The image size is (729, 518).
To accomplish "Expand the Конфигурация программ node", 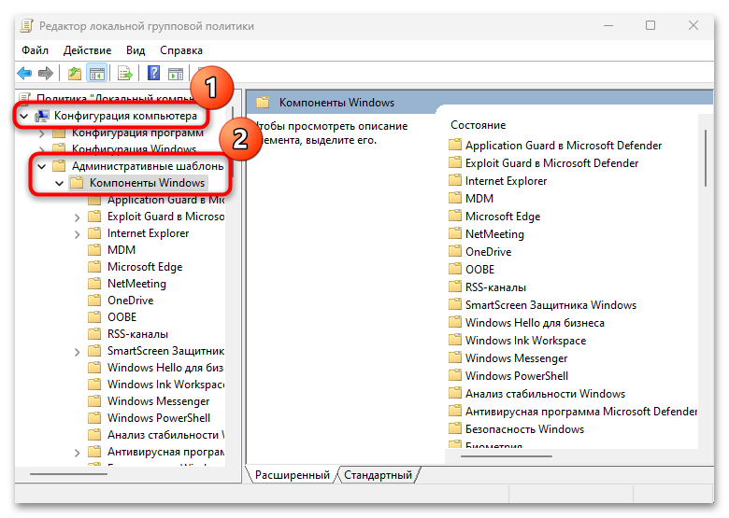I will pos(42,133).
